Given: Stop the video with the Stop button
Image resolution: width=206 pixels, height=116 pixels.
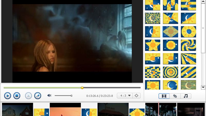Looking at the screenshot, I should (x=17, y=96).
